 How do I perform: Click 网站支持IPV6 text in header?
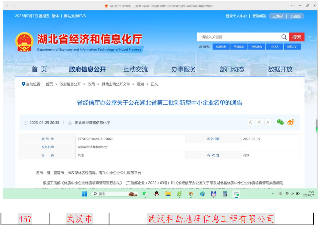(75, 16)
